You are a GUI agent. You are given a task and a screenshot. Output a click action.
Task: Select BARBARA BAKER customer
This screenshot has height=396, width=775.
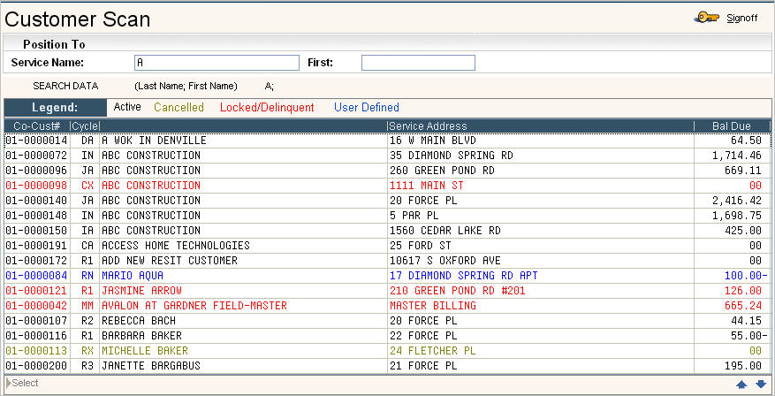click(x=141, y=335)
